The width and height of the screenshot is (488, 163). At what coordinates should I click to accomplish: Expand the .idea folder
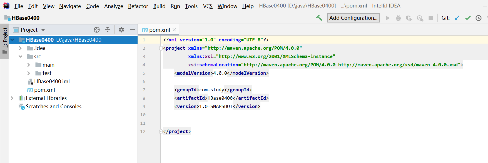click(20, 48)
